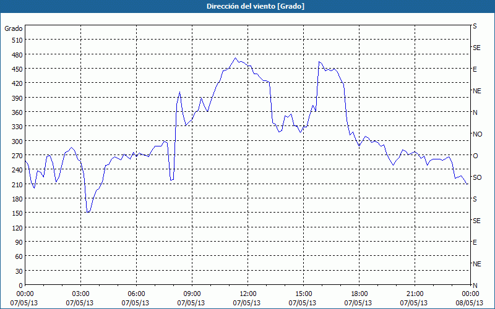Click the 'E' label level with 450

tap(475, 69)
